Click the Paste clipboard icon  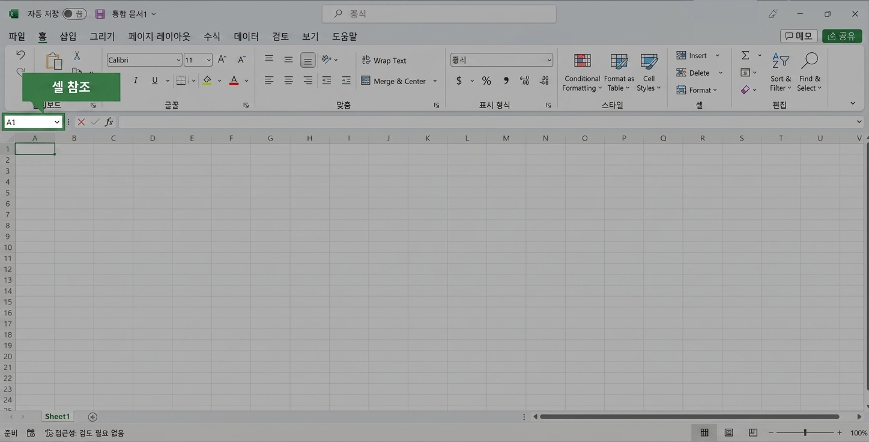[54, 61]
